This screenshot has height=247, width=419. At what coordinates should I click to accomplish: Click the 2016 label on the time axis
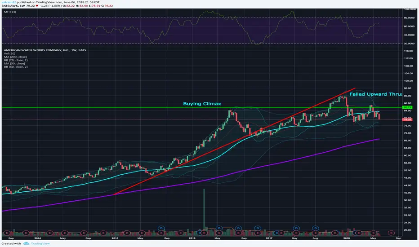click(x=192, y=238)
